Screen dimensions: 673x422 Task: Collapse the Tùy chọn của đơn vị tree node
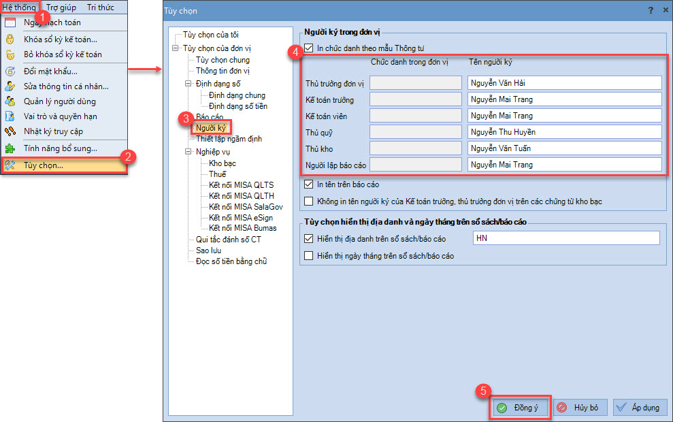pyautogui.click(x=176, y=48)
